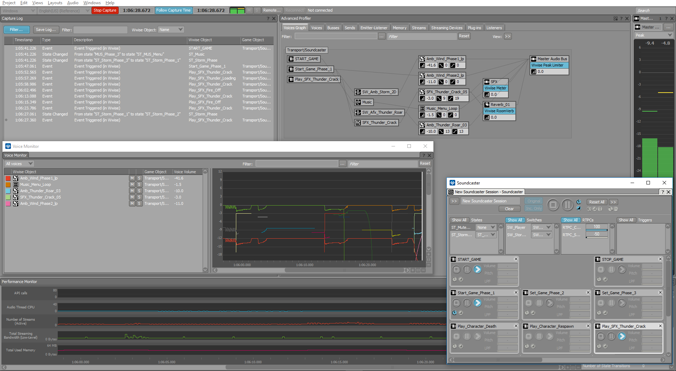Open the Layouts menu

click(55, 3)
